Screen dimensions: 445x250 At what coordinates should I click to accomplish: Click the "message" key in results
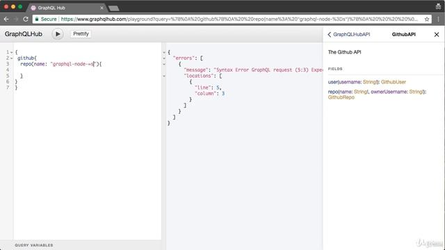(196, 70)
